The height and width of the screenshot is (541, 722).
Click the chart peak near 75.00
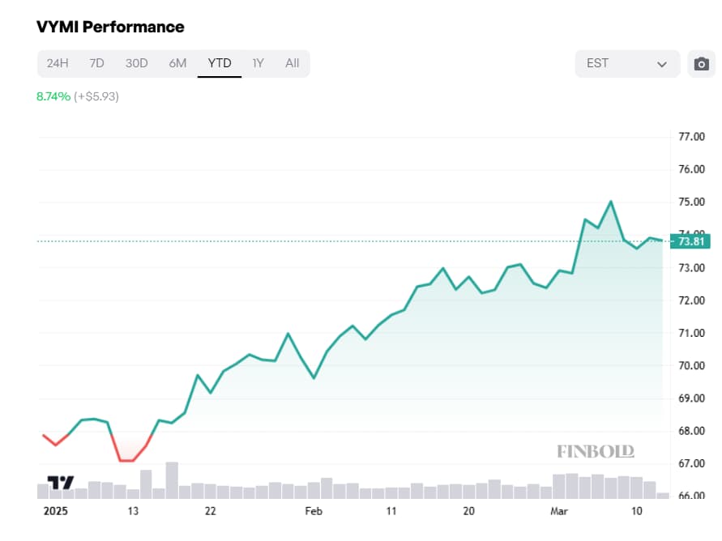point(612,200)
